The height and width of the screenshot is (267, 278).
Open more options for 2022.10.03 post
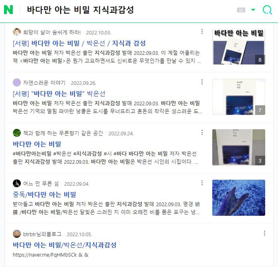pyautogui.click(x=202, y=32)
